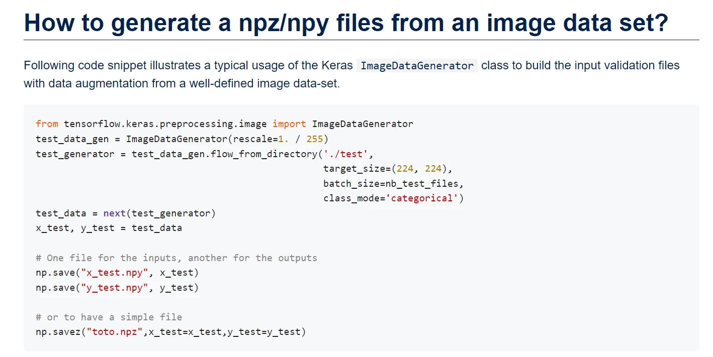Click the line 'test_data_gen = ImageDataGenerator(rescale=1. / 255)'

point(182,139)
